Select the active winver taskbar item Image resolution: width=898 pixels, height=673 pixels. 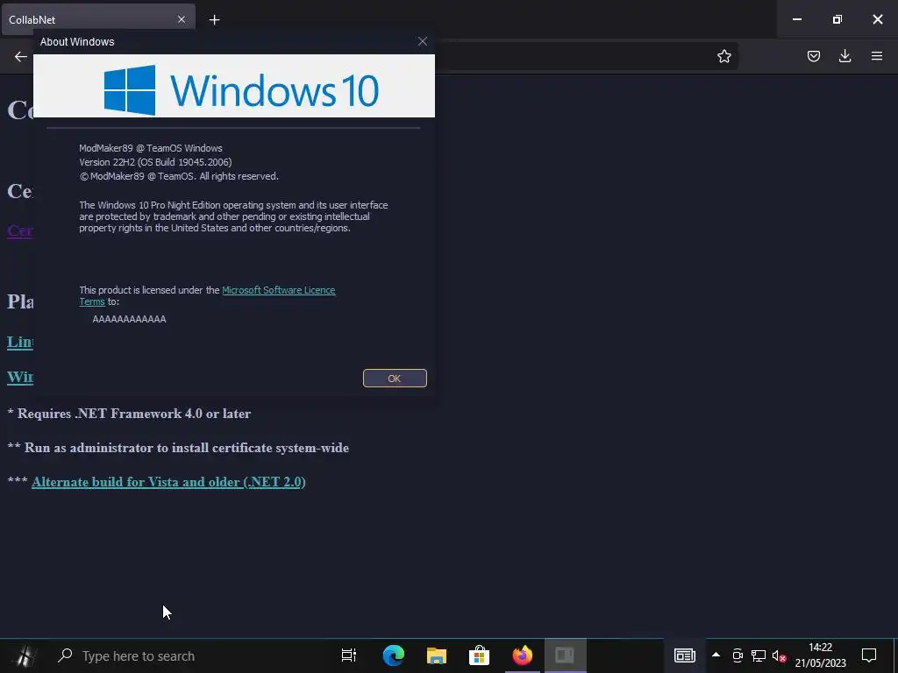(x=565, y=655)
